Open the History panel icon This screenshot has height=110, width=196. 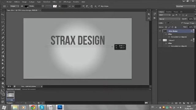[x=155, y=14]
